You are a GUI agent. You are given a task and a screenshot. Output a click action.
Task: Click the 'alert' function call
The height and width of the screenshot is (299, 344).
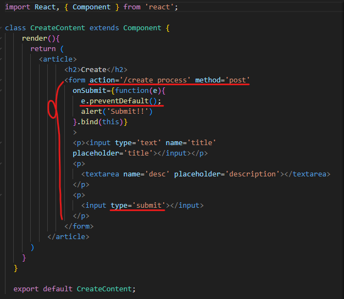pyautogui.click(x=91, y=112)
